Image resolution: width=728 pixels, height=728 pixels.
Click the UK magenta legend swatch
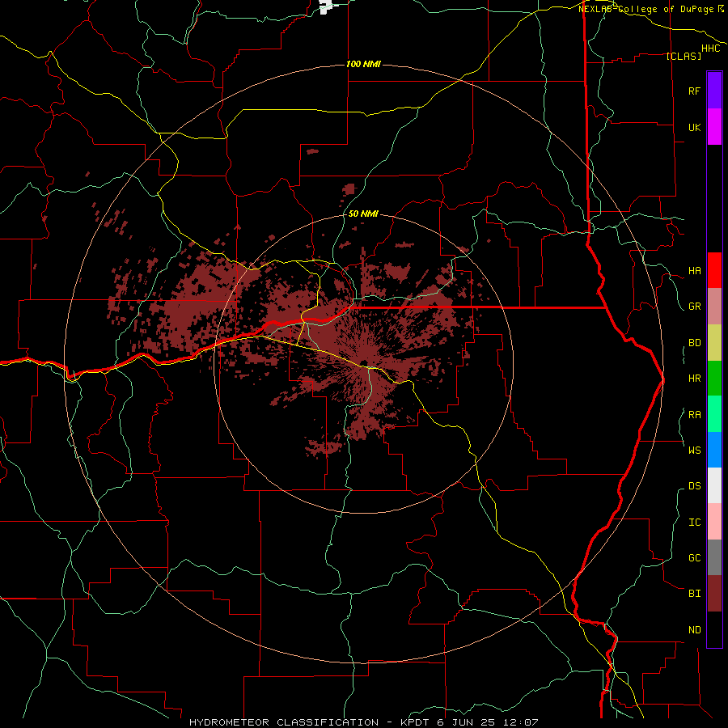[x=714, y=127]
